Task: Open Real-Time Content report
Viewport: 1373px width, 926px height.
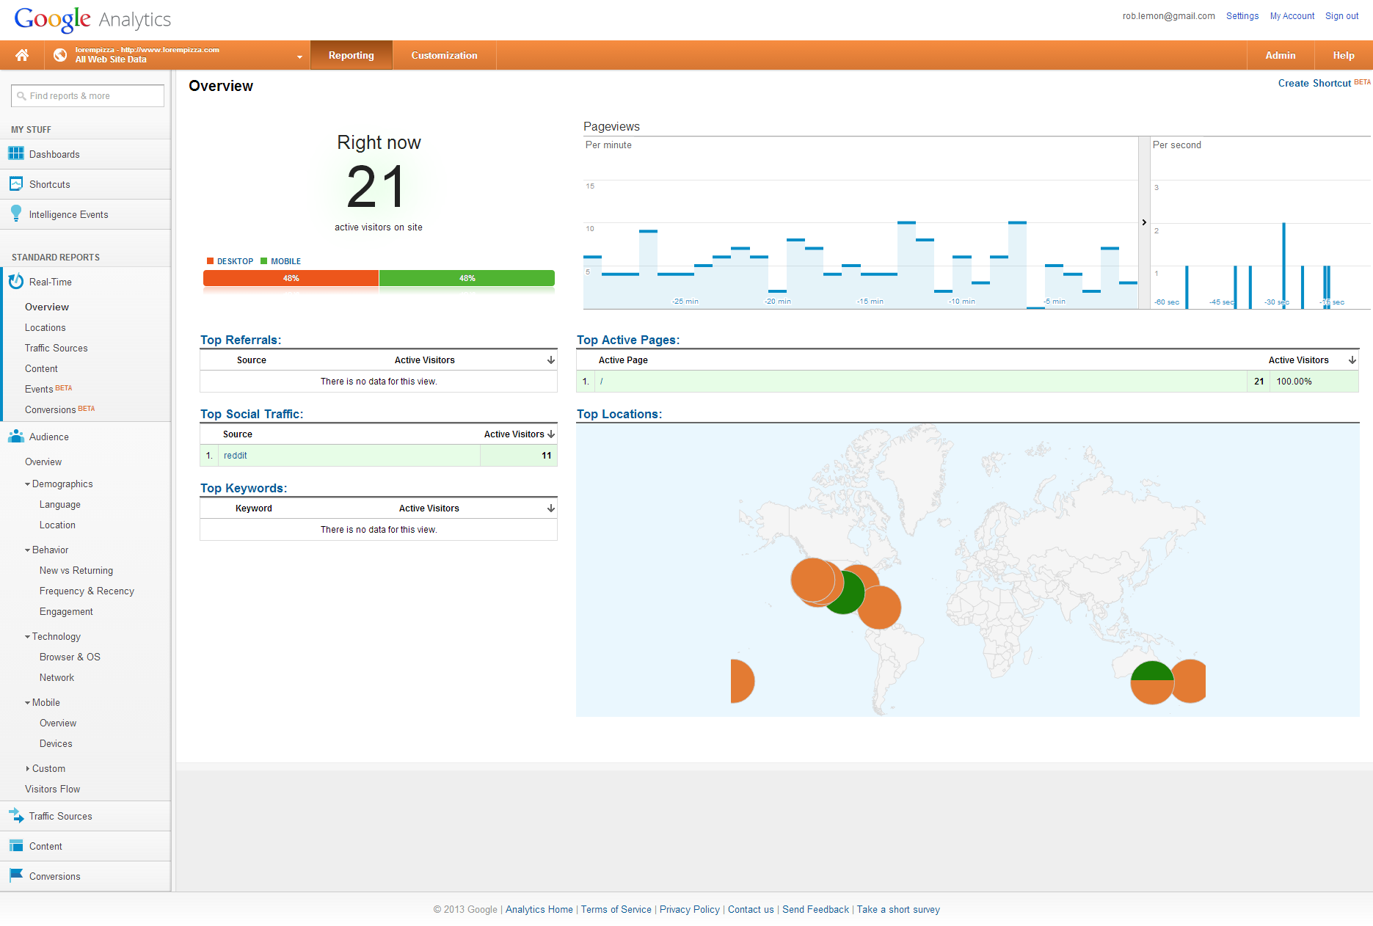Action: [x=41, y=369]
